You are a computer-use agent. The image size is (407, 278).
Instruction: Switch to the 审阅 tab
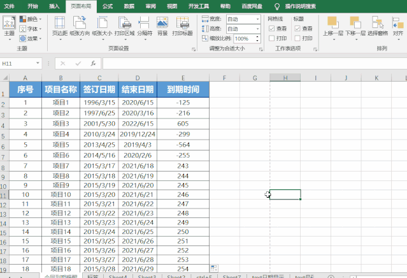[x=150, y=6]
